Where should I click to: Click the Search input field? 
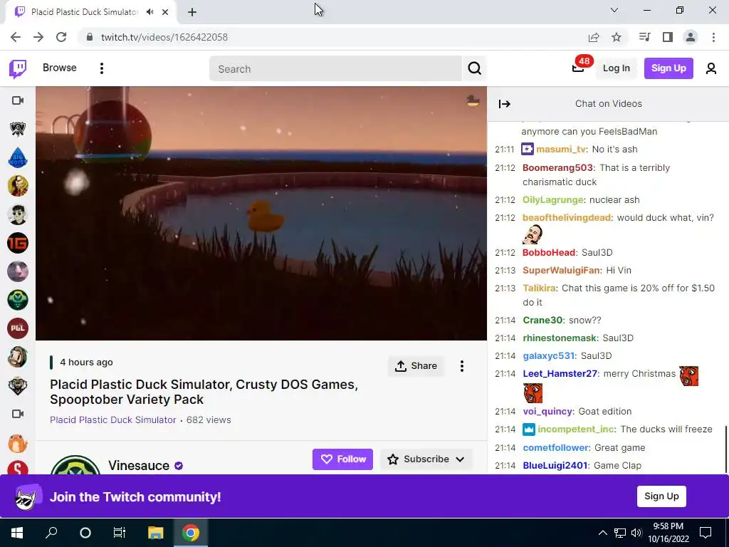(335, 69)
